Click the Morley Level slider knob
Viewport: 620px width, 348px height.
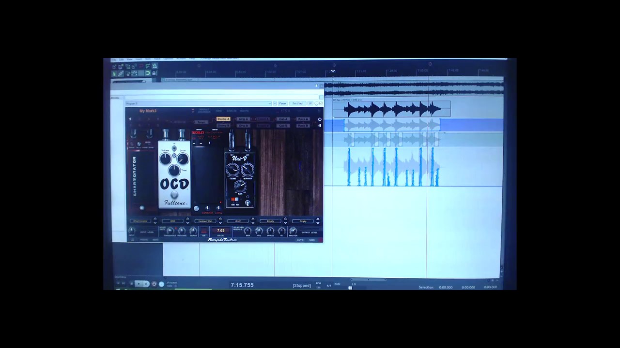click(218, 208)
